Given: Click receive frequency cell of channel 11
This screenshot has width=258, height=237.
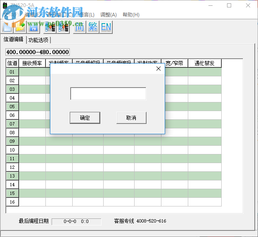Looking at the screenshot, I should pos(32,159).
